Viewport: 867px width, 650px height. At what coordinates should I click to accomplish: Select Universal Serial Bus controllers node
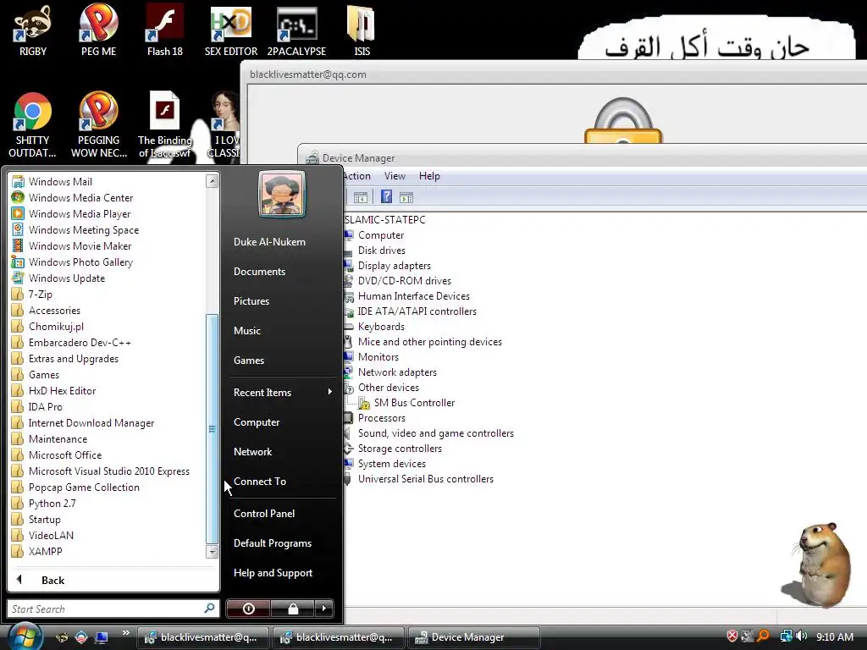pos(425,479)
